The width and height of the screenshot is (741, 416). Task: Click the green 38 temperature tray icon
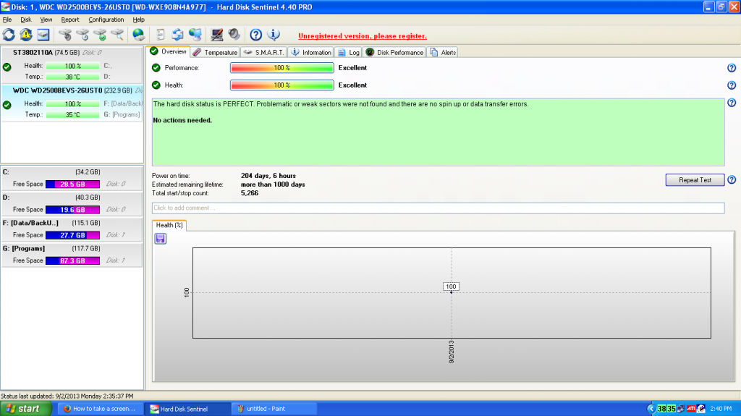(x=662, y=409)
